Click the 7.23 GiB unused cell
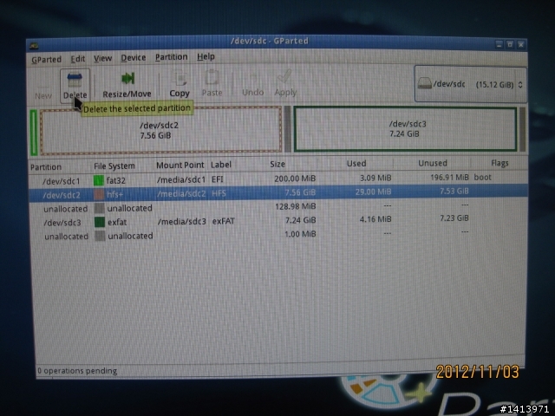Viewport: 555px width, 416px height. pyautogui.click(x=454, y=218)
